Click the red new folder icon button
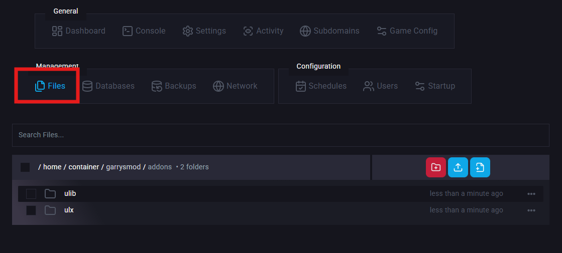562x253 pixels. [x=436, y=167]
